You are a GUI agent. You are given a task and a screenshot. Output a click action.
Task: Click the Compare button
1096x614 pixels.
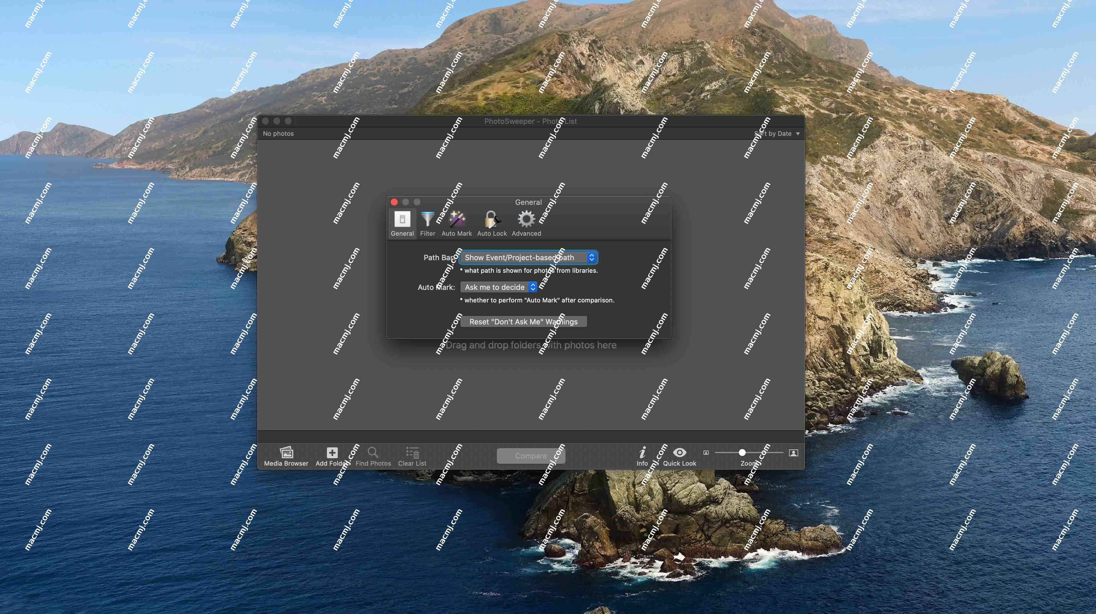click(531, 455)
